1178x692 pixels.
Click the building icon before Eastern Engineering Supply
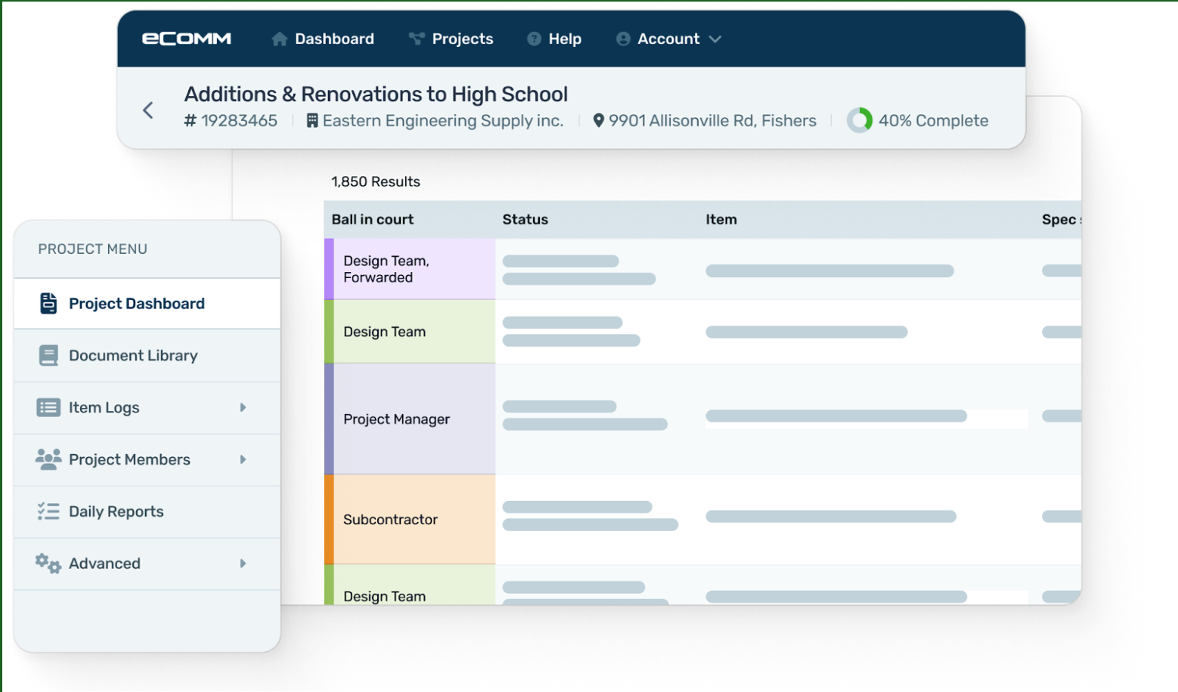[x=312, y=120]
